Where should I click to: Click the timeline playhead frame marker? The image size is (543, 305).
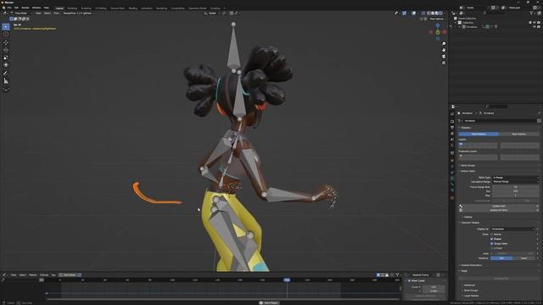coord(287,280)
